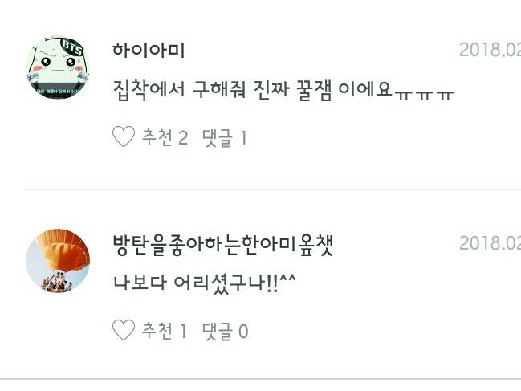521x391 pixels.
Task: Toggle 추천 2 recommendation on first comment
Action: (165, 137)
